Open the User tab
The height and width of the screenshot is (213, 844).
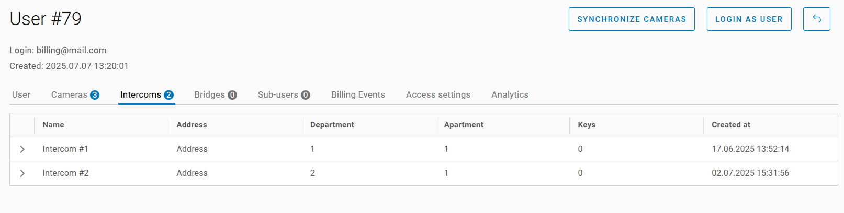[x=21, y=94]
